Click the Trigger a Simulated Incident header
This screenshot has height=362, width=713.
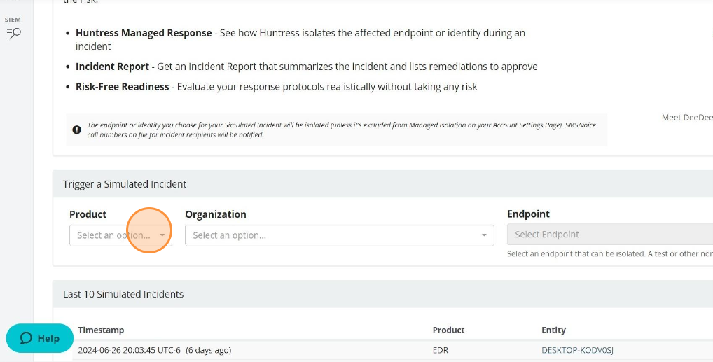(125, 184)
